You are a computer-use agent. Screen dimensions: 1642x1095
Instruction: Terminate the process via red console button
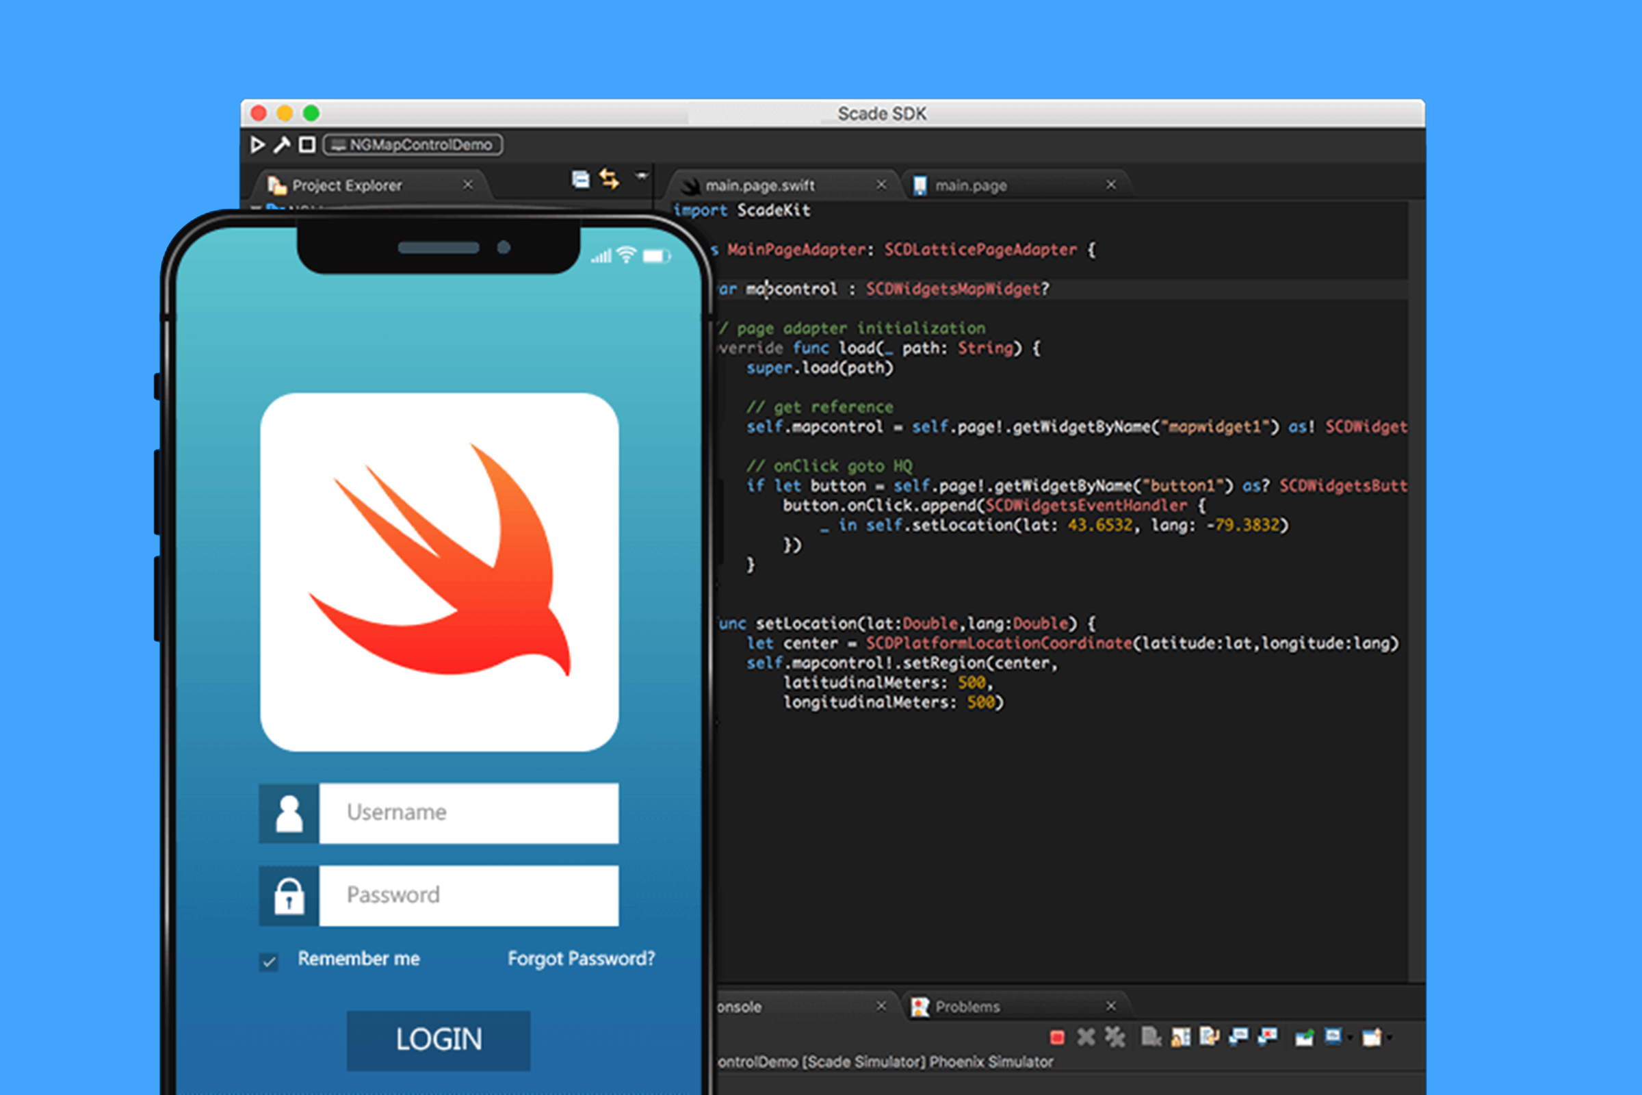[1057, 1038]
